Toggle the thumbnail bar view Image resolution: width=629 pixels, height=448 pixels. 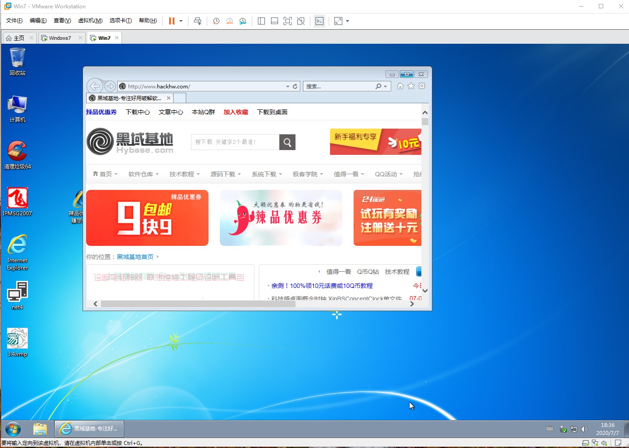pyautogui.click(x=275, y=21)
